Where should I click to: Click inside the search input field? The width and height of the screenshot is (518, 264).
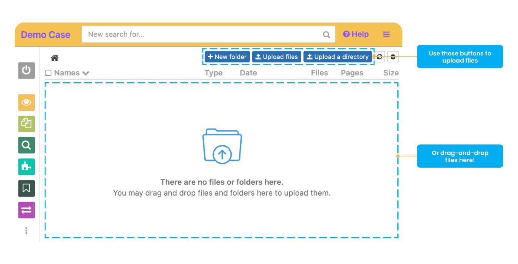(x=207, y=34)
